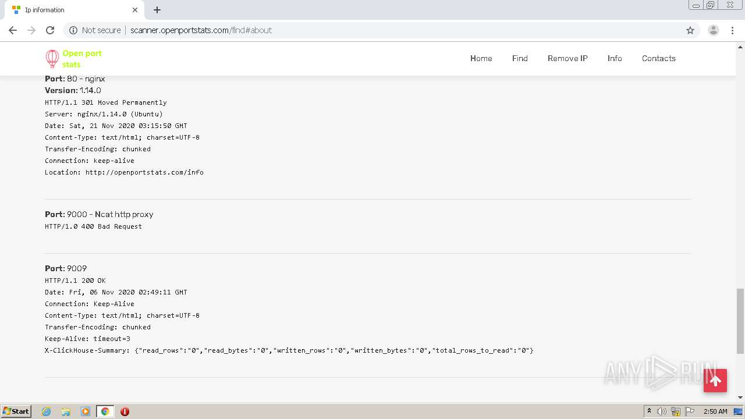745x419 pixels.
Task: Launch Internet Explorer from the taskbar
Action: point(47,411)
